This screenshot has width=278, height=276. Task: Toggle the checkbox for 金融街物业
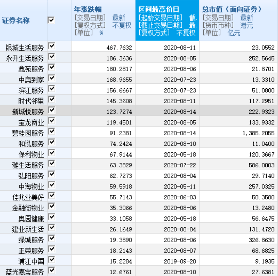click(52, 206)
